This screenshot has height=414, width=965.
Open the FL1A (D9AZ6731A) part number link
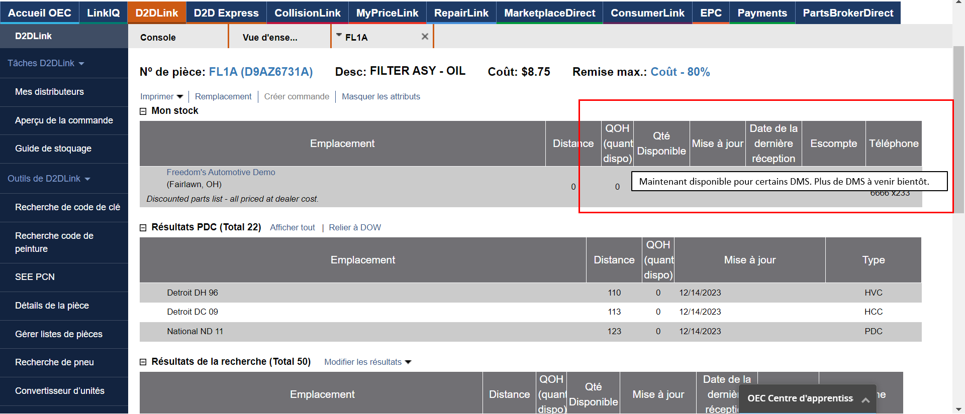click(260, 72)
